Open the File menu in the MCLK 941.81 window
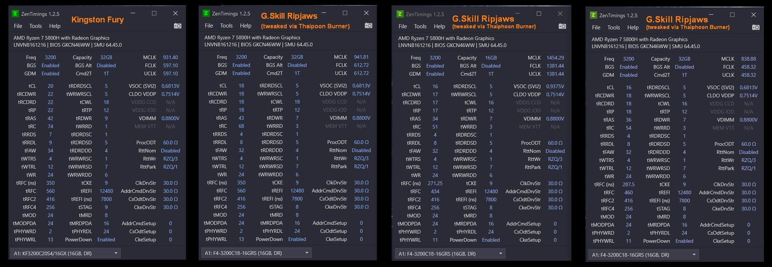Screen dimensions: 772x267 click(x=209, y=26)
